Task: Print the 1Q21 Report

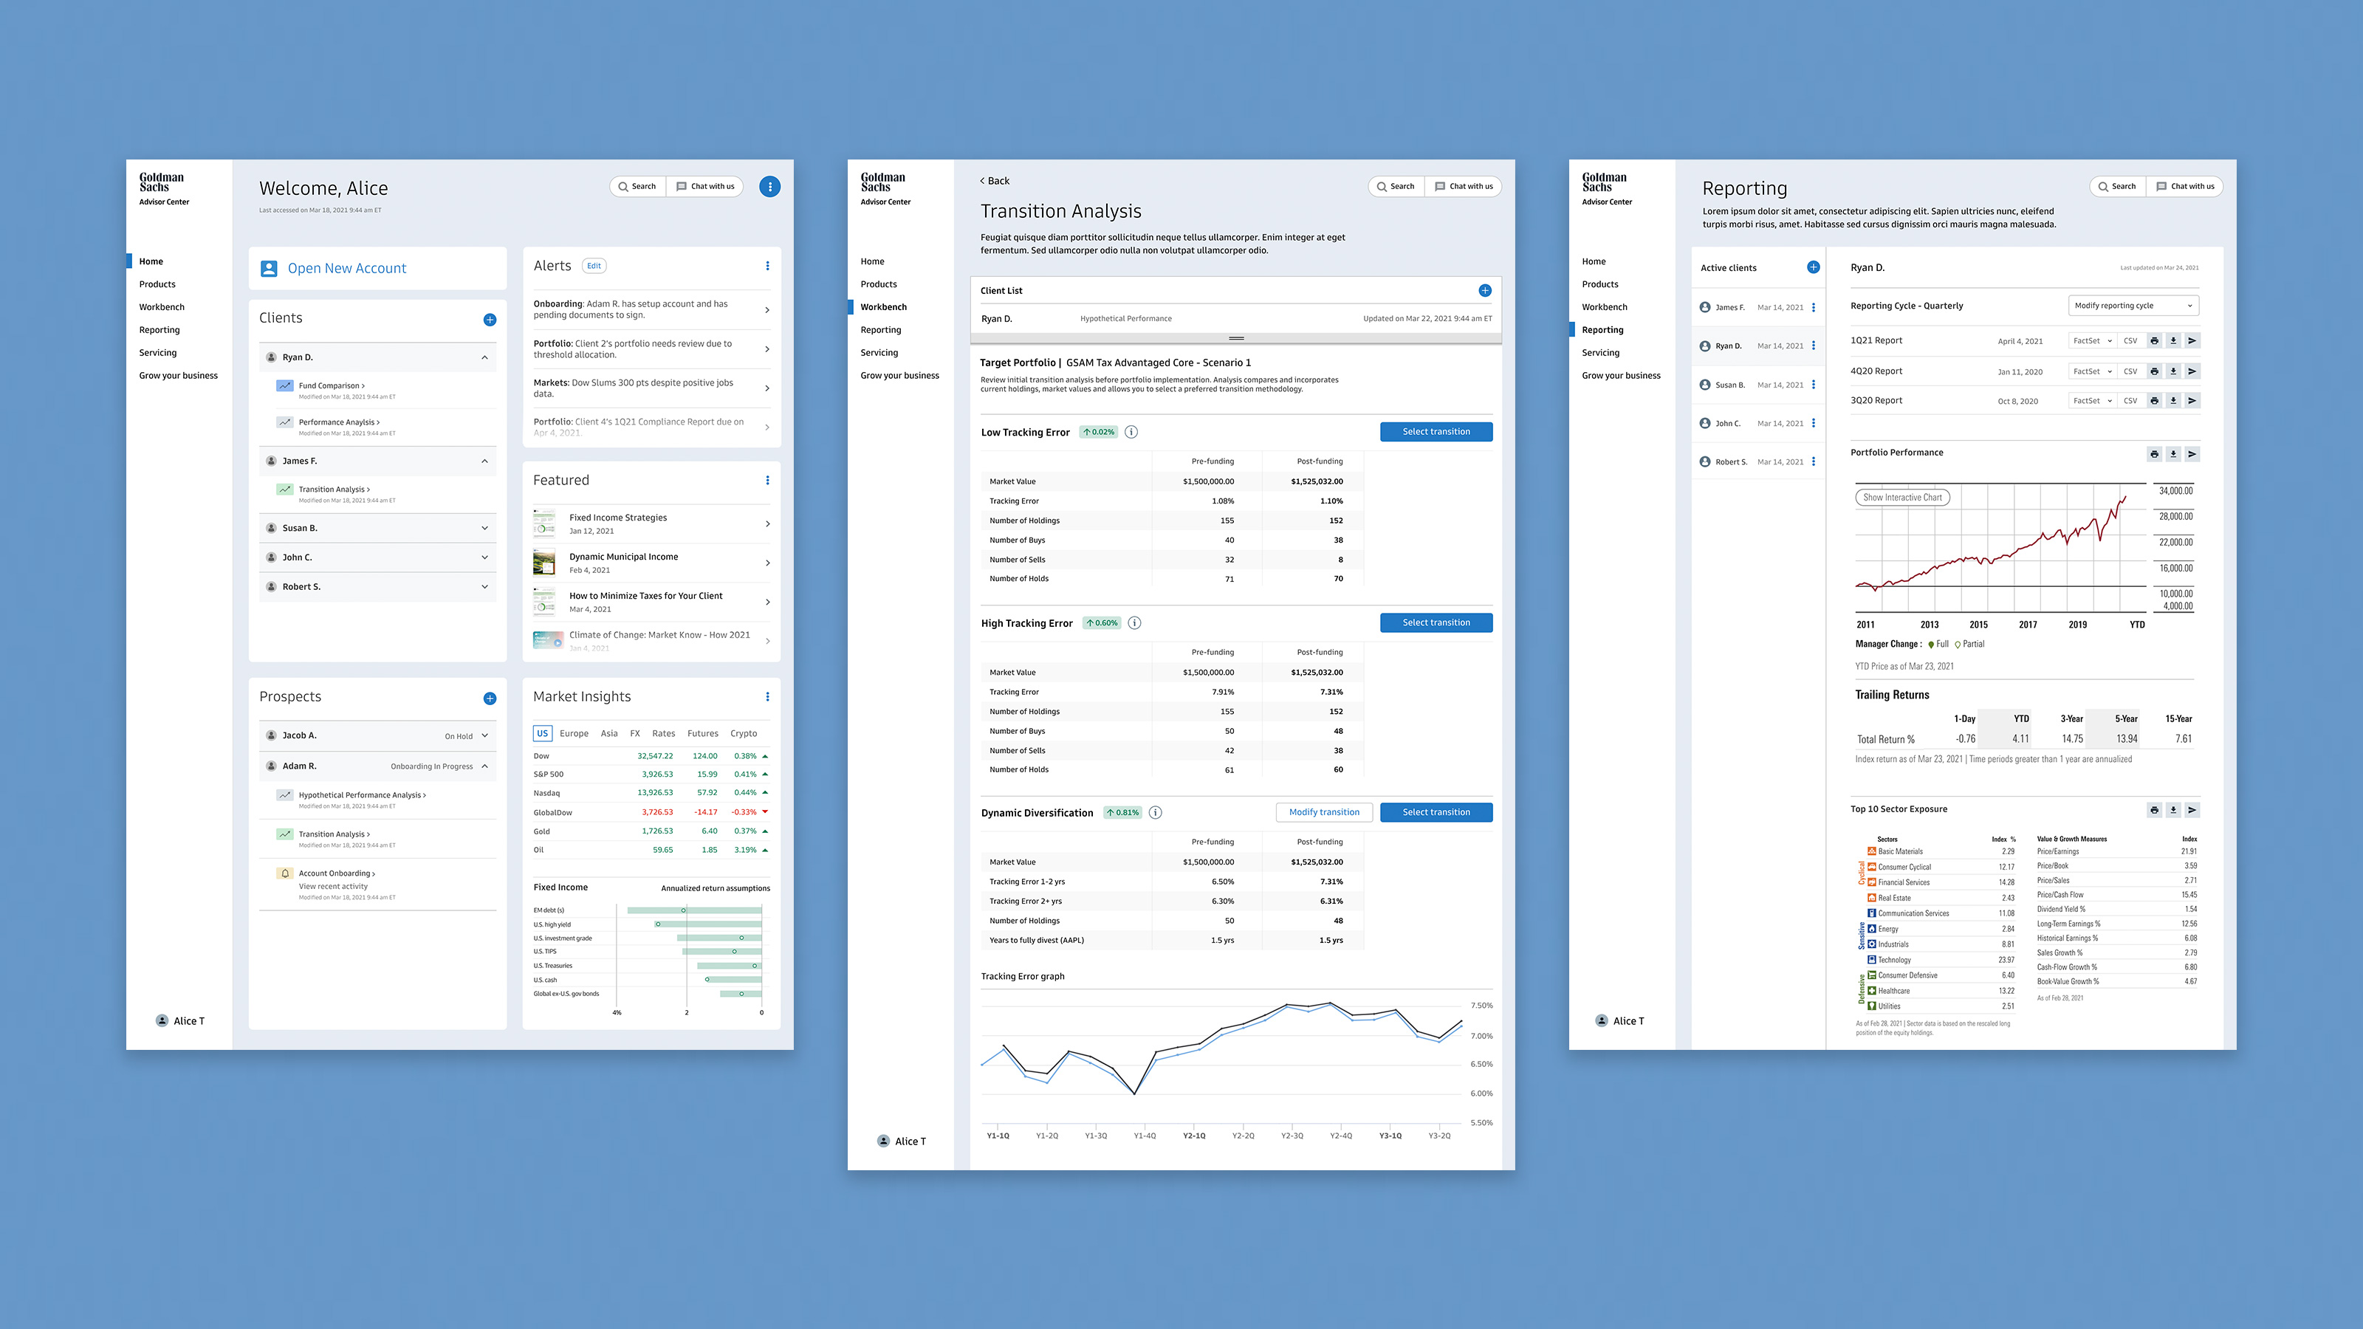Action: (x=2154, y=340)
